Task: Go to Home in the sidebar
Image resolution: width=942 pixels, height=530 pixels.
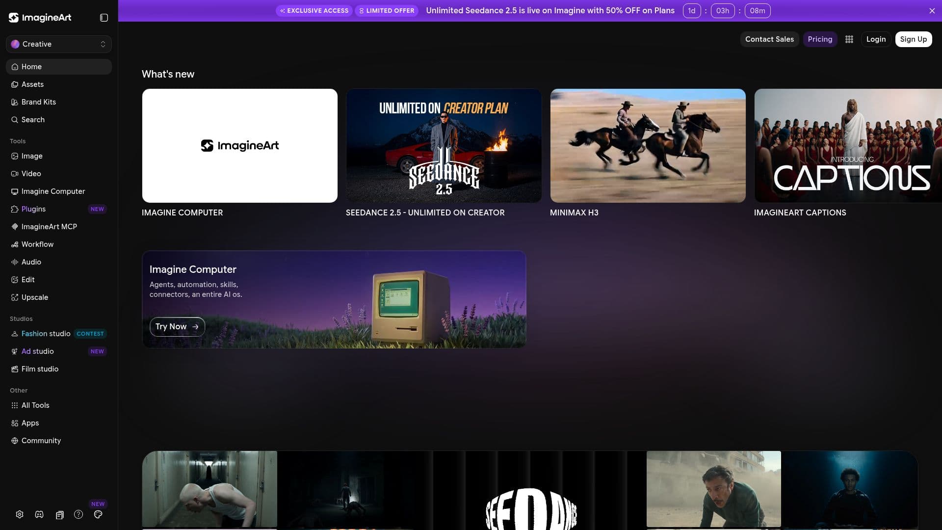Action: pyautogui.click(x=59, y=67)
